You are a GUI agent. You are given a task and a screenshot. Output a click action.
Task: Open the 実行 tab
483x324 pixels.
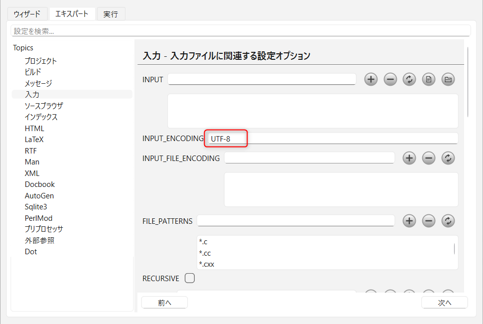(111, 14)
